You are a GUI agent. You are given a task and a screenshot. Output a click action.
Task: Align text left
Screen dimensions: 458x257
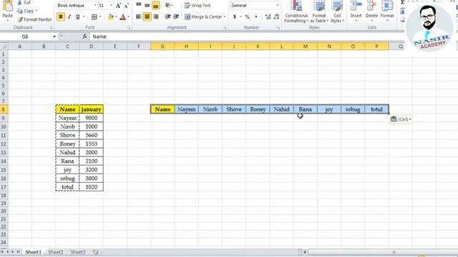[139, 17]
